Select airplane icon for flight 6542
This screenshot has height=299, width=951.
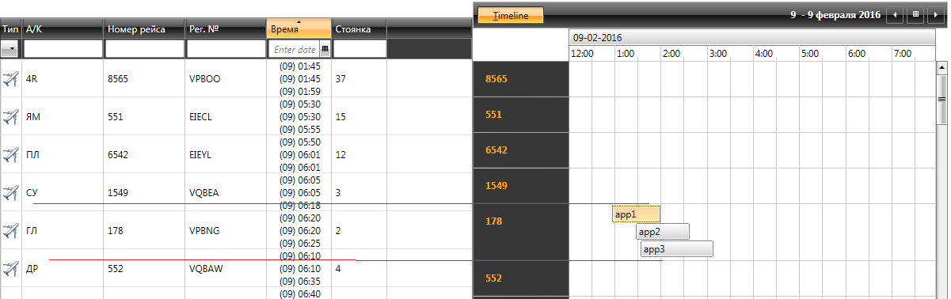click(x=10, y=155)
